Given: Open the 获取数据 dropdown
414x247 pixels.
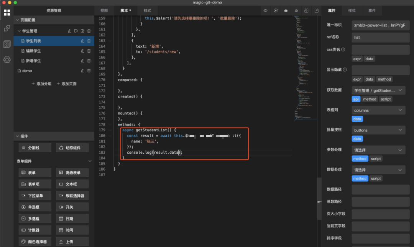Looking at the screenshot, I should (x=378, y=90).
